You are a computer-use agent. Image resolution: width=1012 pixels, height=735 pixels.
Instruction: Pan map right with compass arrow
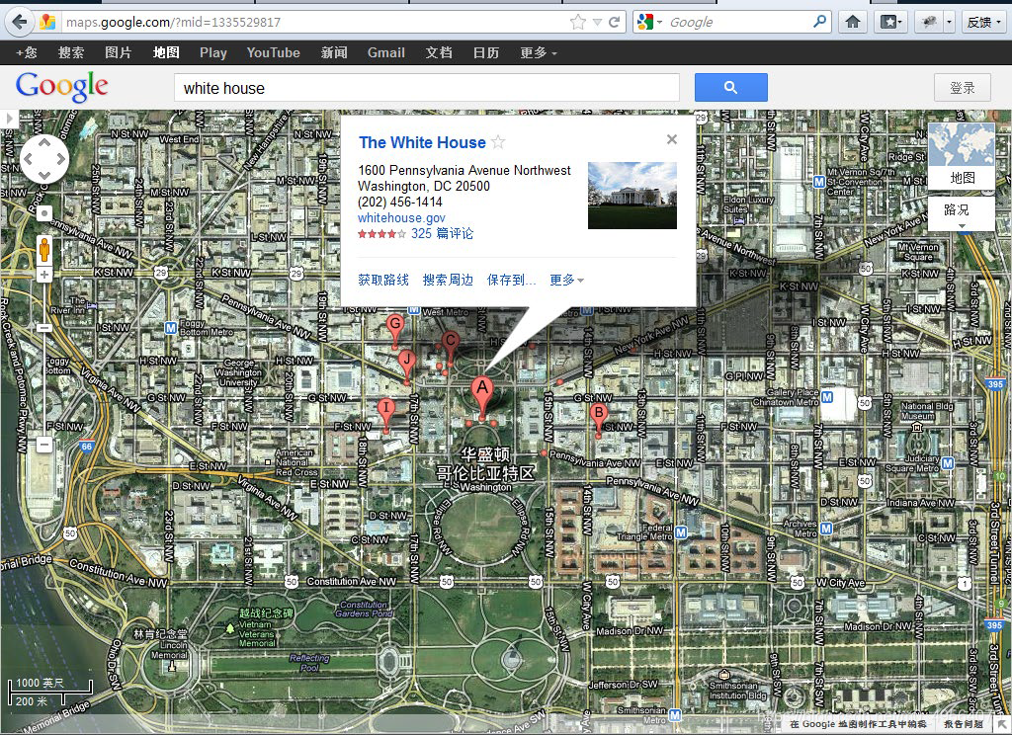click(60, 158)
